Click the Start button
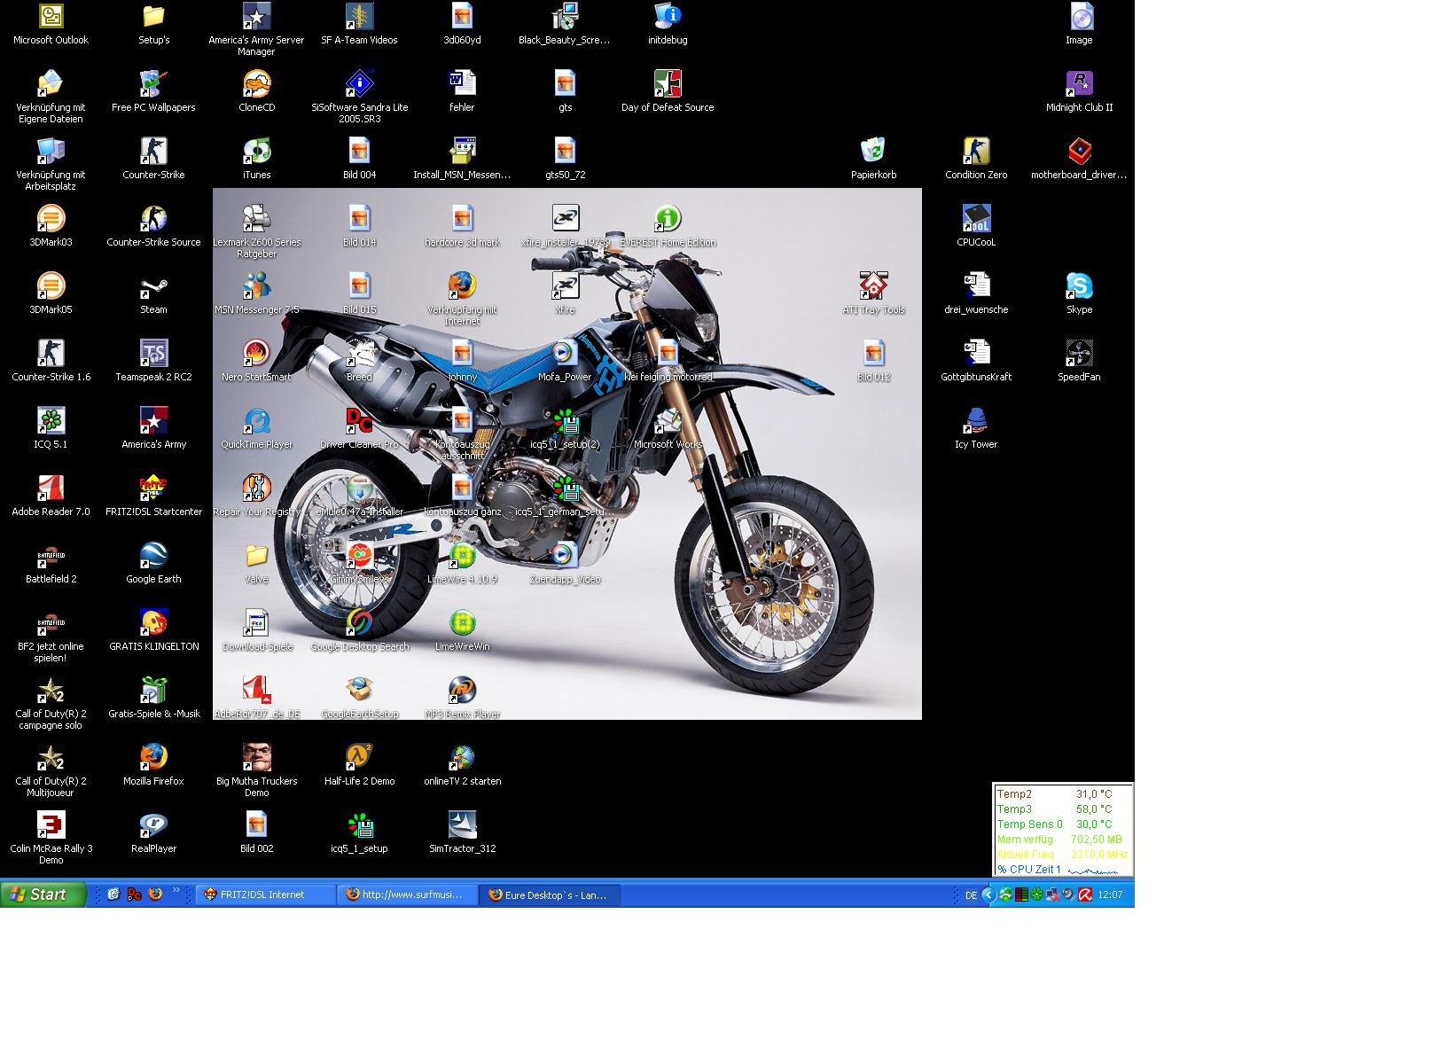This screenshot has width=1453, height=1039. [x=43, y=894]
